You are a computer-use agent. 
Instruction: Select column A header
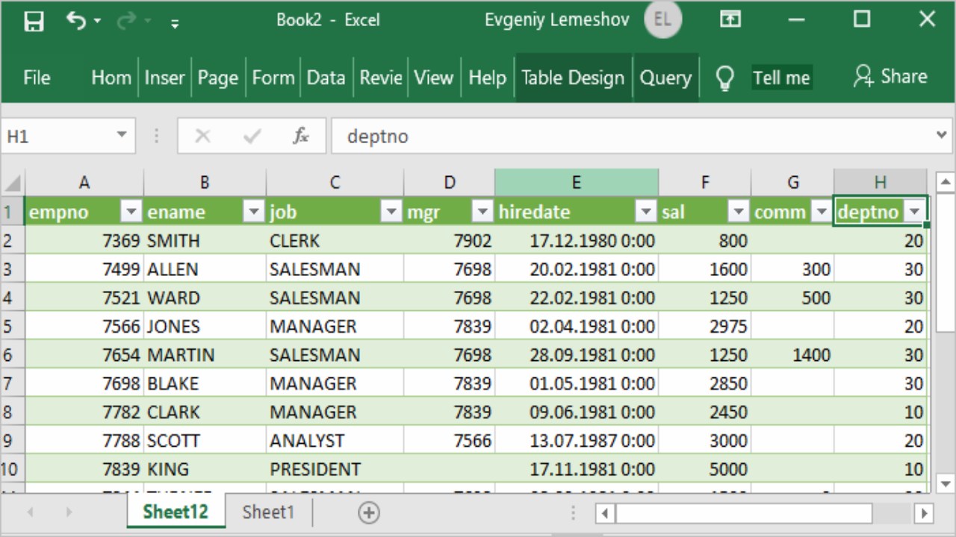pyautogui.click(x=84, y=183)
